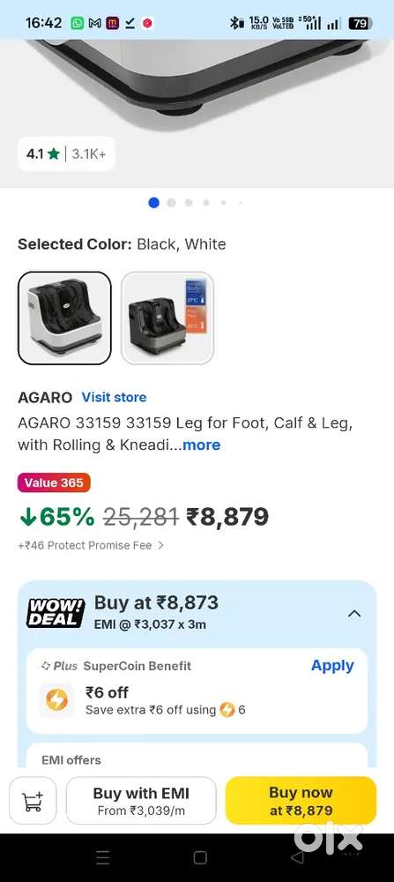Image resolution: width=394 pixels, height=882 pixels.
Task: Open the Visit store link
Action: pyautogui.click(x=114, y=397)
